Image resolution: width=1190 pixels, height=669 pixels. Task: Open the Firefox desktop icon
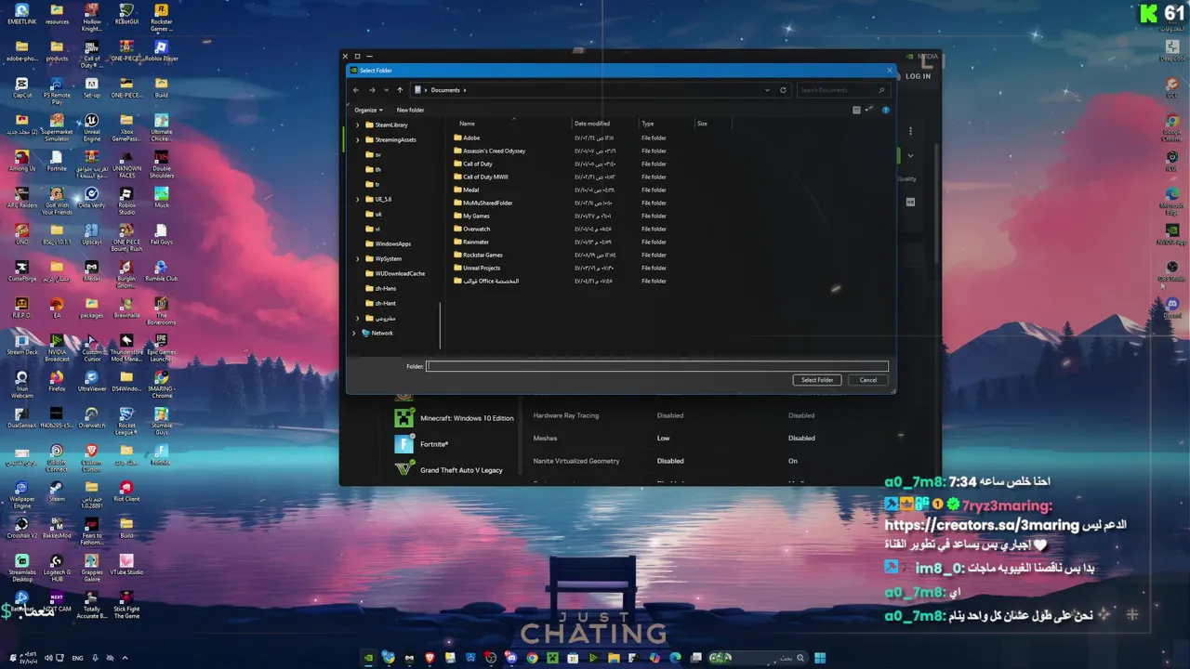pos(57,380)
